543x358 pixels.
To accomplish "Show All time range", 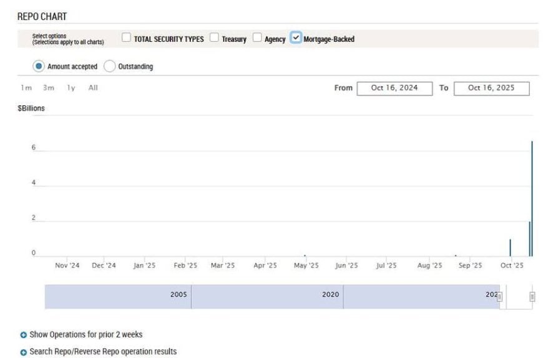I will 93,88.
